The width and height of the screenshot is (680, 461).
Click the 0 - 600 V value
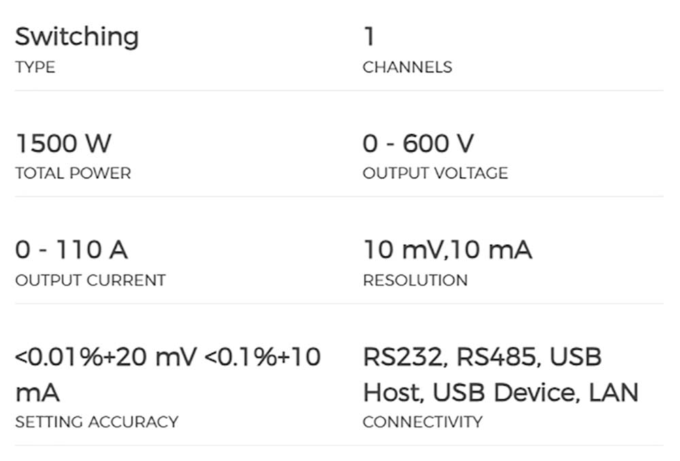[x=418, y=143]
